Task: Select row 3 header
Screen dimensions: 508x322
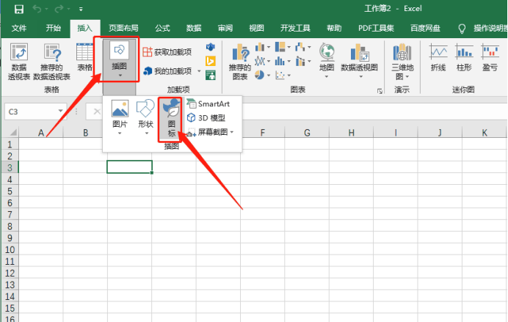Action: [10, 168]
